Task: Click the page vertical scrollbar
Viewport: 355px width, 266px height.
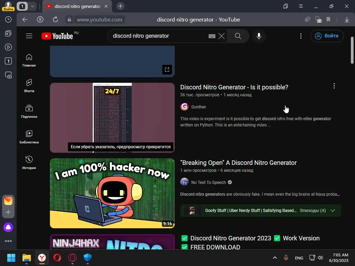Action: pos(352,50)
